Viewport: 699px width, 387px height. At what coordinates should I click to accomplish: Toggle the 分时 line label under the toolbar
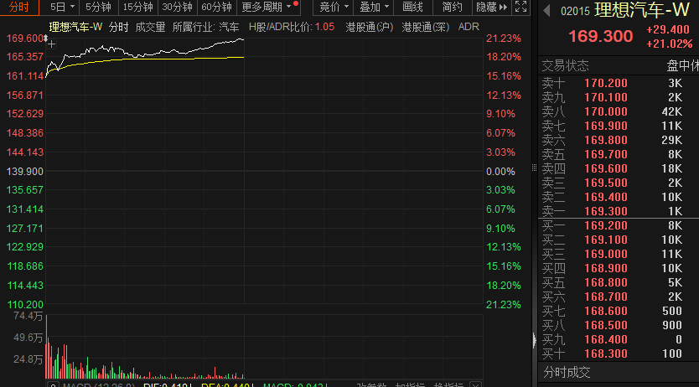coord(118,27)
